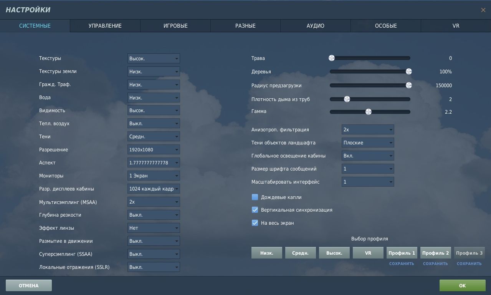The image size is (491, 295).
Task: Disable Вертикальная синхронизация checkbox
Action: (x=255, y=210)
